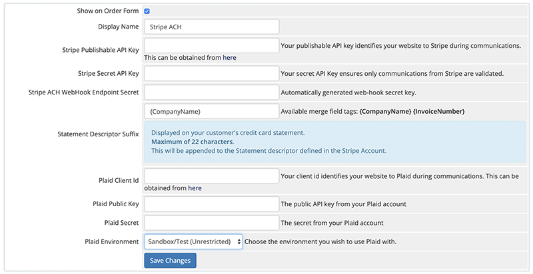Click 'Displayed on your customer's credit card statement.' text
The image size is (533, 274).
coord(228,132)
